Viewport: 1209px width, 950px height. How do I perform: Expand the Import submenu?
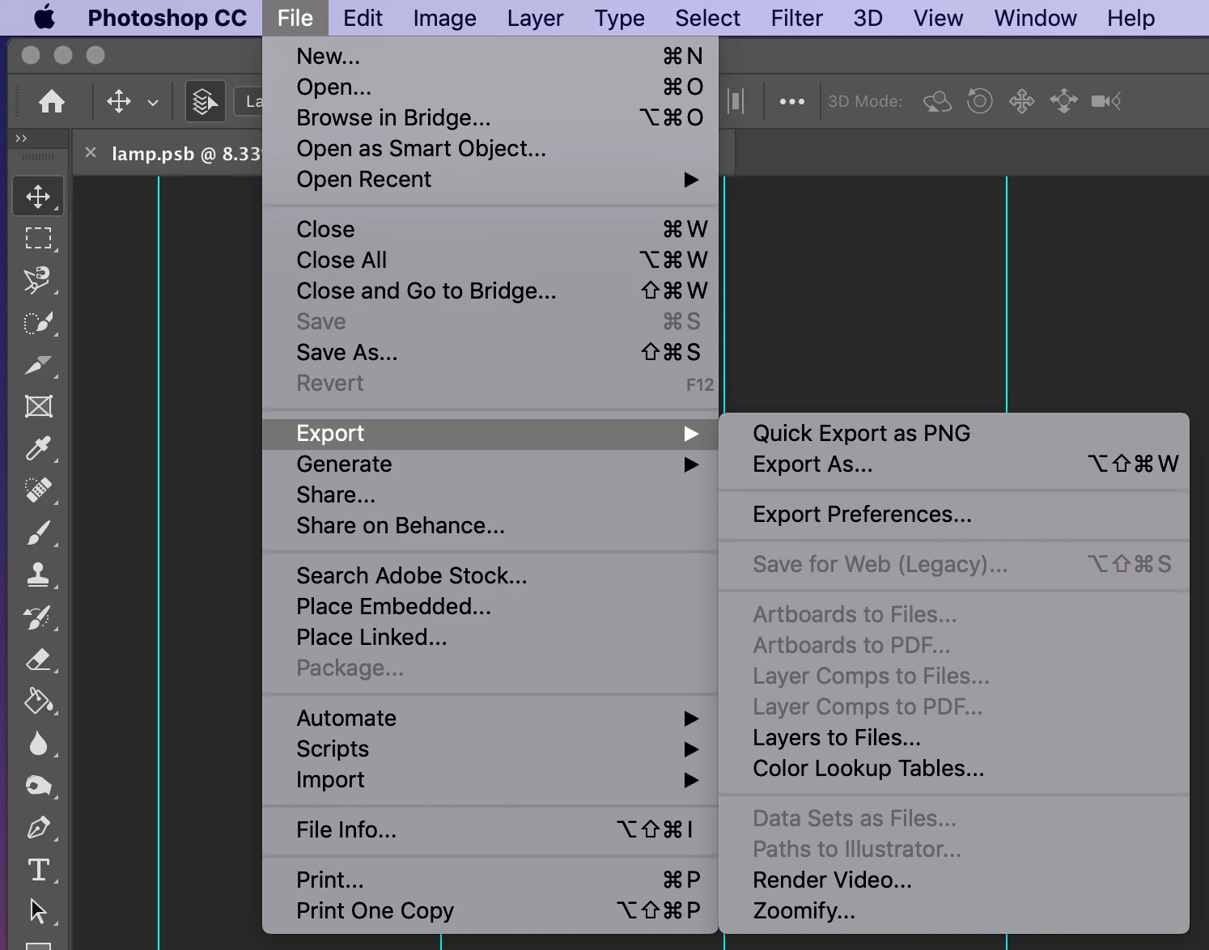(x=490, y=780)
